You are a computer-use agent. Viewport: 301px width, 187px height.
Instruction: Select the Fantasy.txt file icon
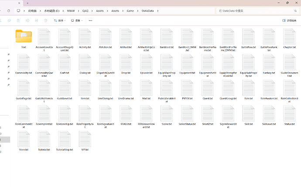[x=269, y=62]
